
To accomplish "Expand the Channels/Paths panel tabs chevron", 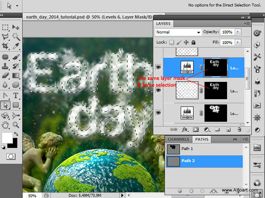I will (235, 139).
